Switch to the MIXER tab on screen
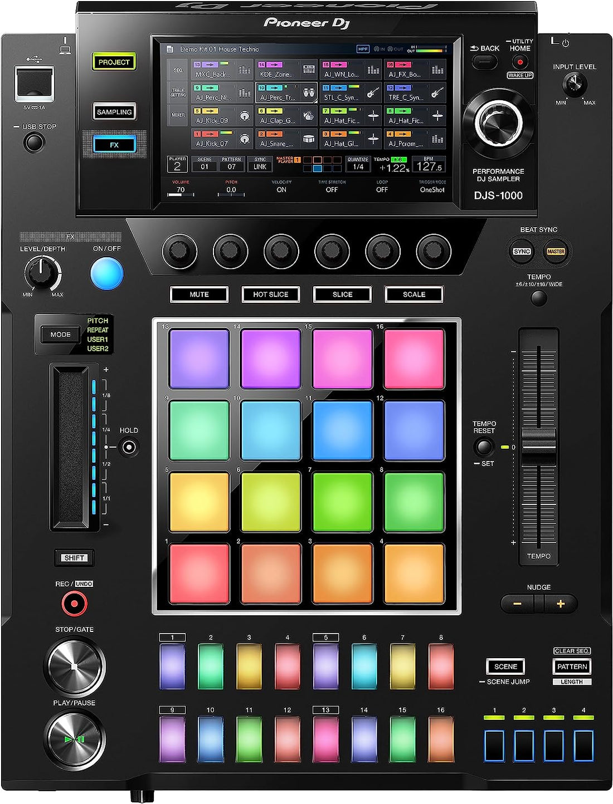The height and width of the screenshot is (804, 613). tap(177, 114)
